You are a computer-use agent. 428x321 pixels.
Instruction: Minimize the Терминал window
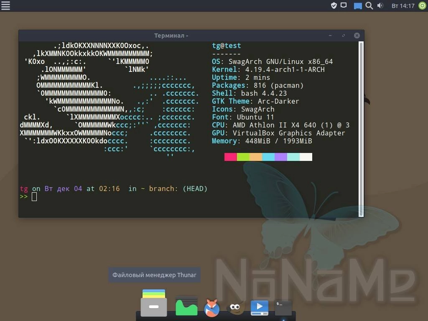[x=330, y=36]
